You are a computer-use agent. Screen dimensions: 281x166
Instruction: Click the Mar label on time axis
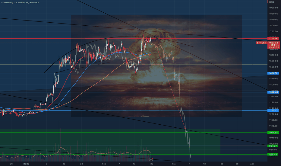click(x=174, y=164)
